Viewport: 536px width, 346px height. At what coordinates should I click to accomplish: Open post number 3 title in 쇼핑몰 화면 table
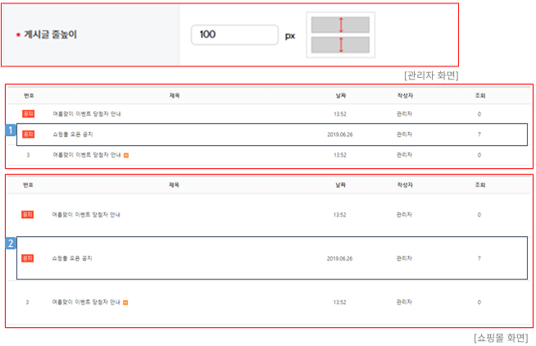86,303
